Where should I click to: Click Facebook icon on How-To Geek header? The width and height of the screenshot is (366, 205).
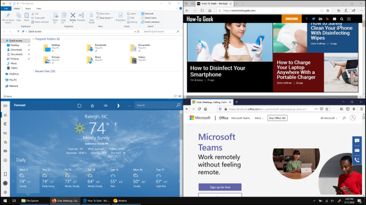pos(307,19)
